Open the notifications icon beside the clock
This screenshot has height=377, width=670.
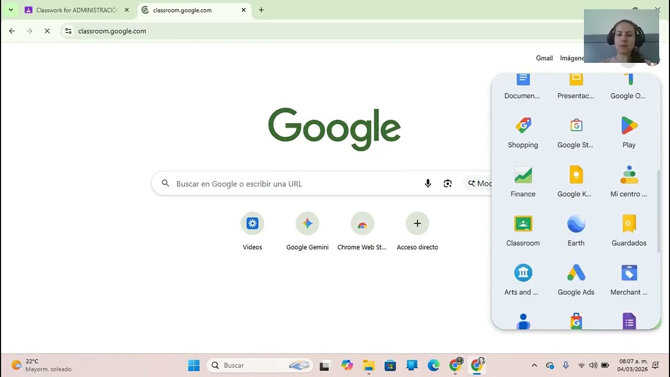pos(655,365)
